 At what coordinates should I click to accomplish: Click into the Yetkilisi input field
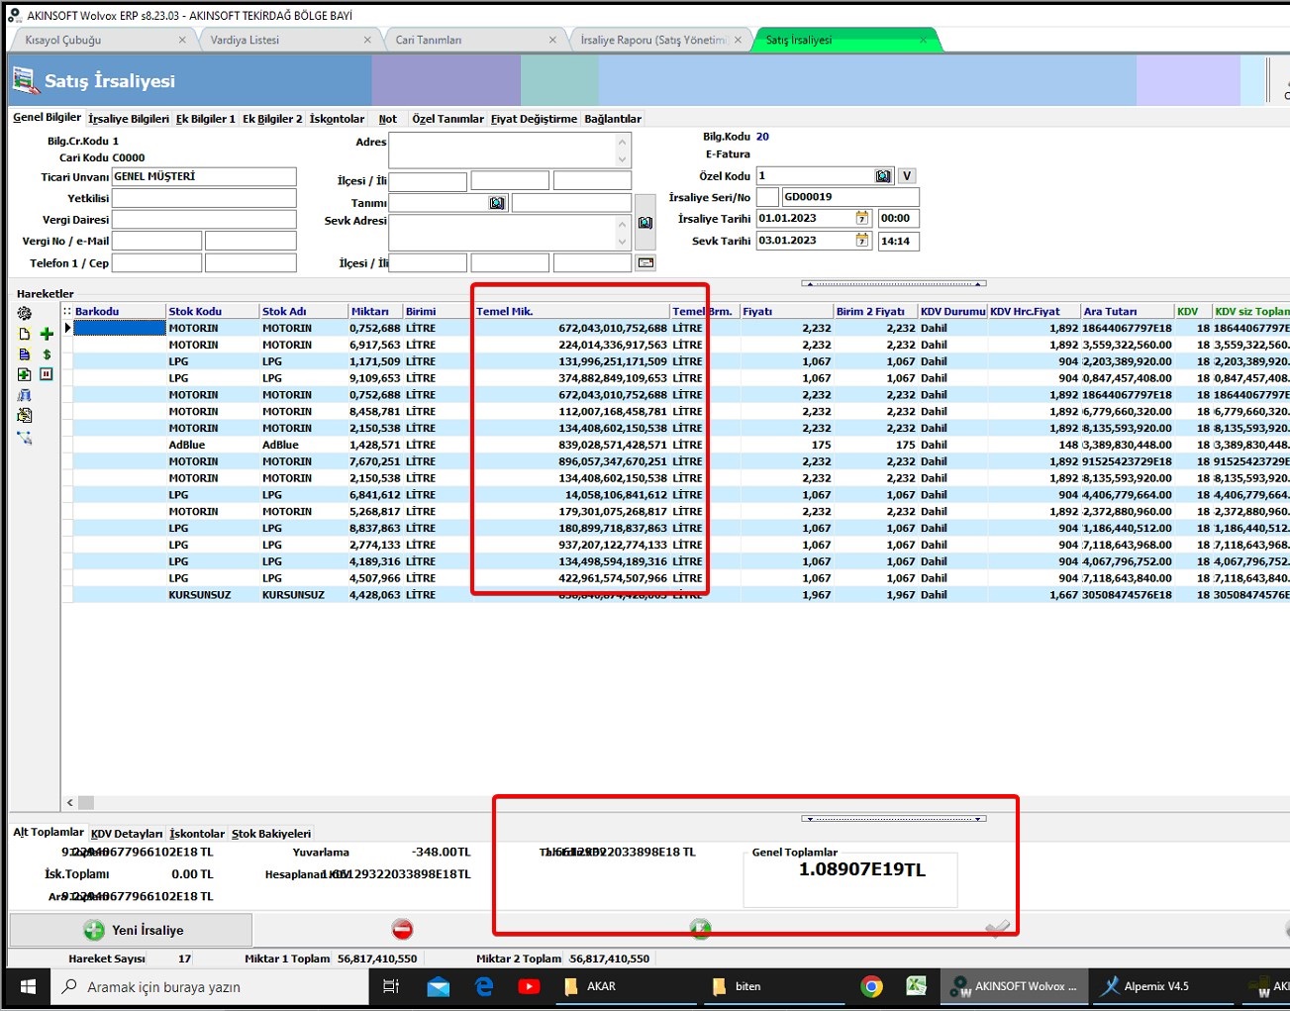click(x=204, y=198)
